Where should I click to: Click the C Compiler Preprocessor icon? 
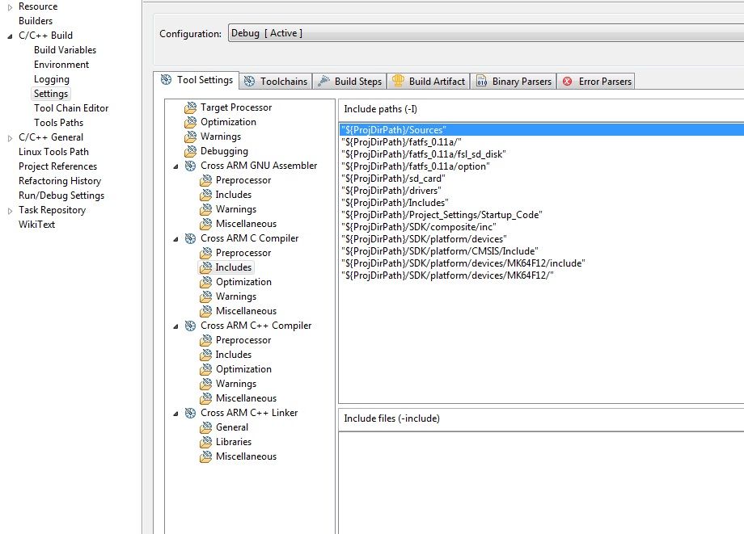[205, 253]
